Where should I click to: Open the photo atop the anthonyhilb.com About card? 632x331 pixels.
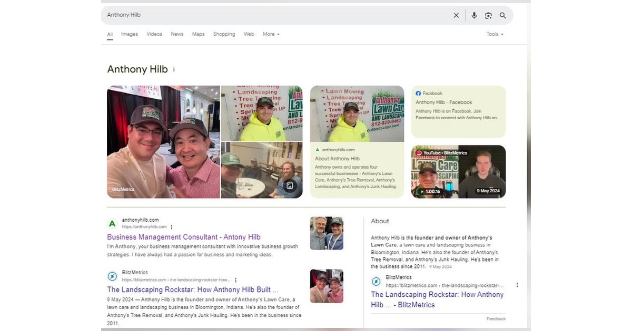pyautogui.click(x=357, y=113)
